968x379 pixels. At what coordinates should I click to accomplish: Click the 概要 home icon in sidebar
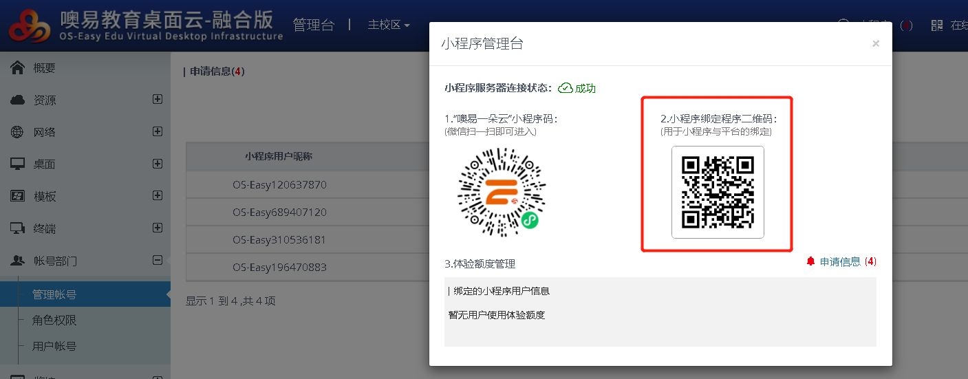[18, 67]
